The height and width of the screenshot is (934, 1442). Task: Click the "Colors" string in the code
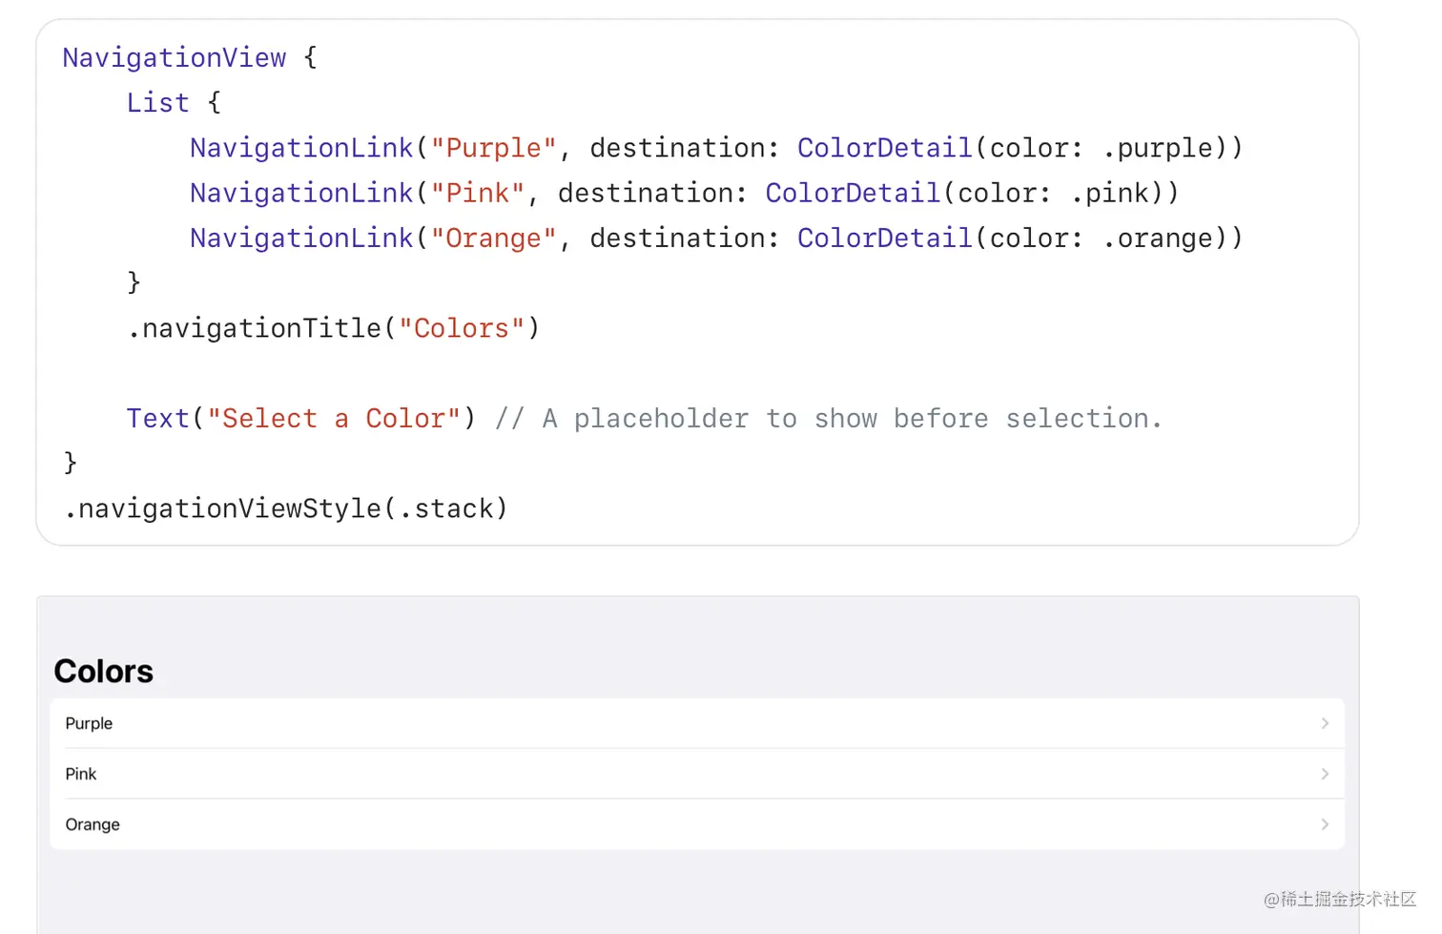coord(462,328)
